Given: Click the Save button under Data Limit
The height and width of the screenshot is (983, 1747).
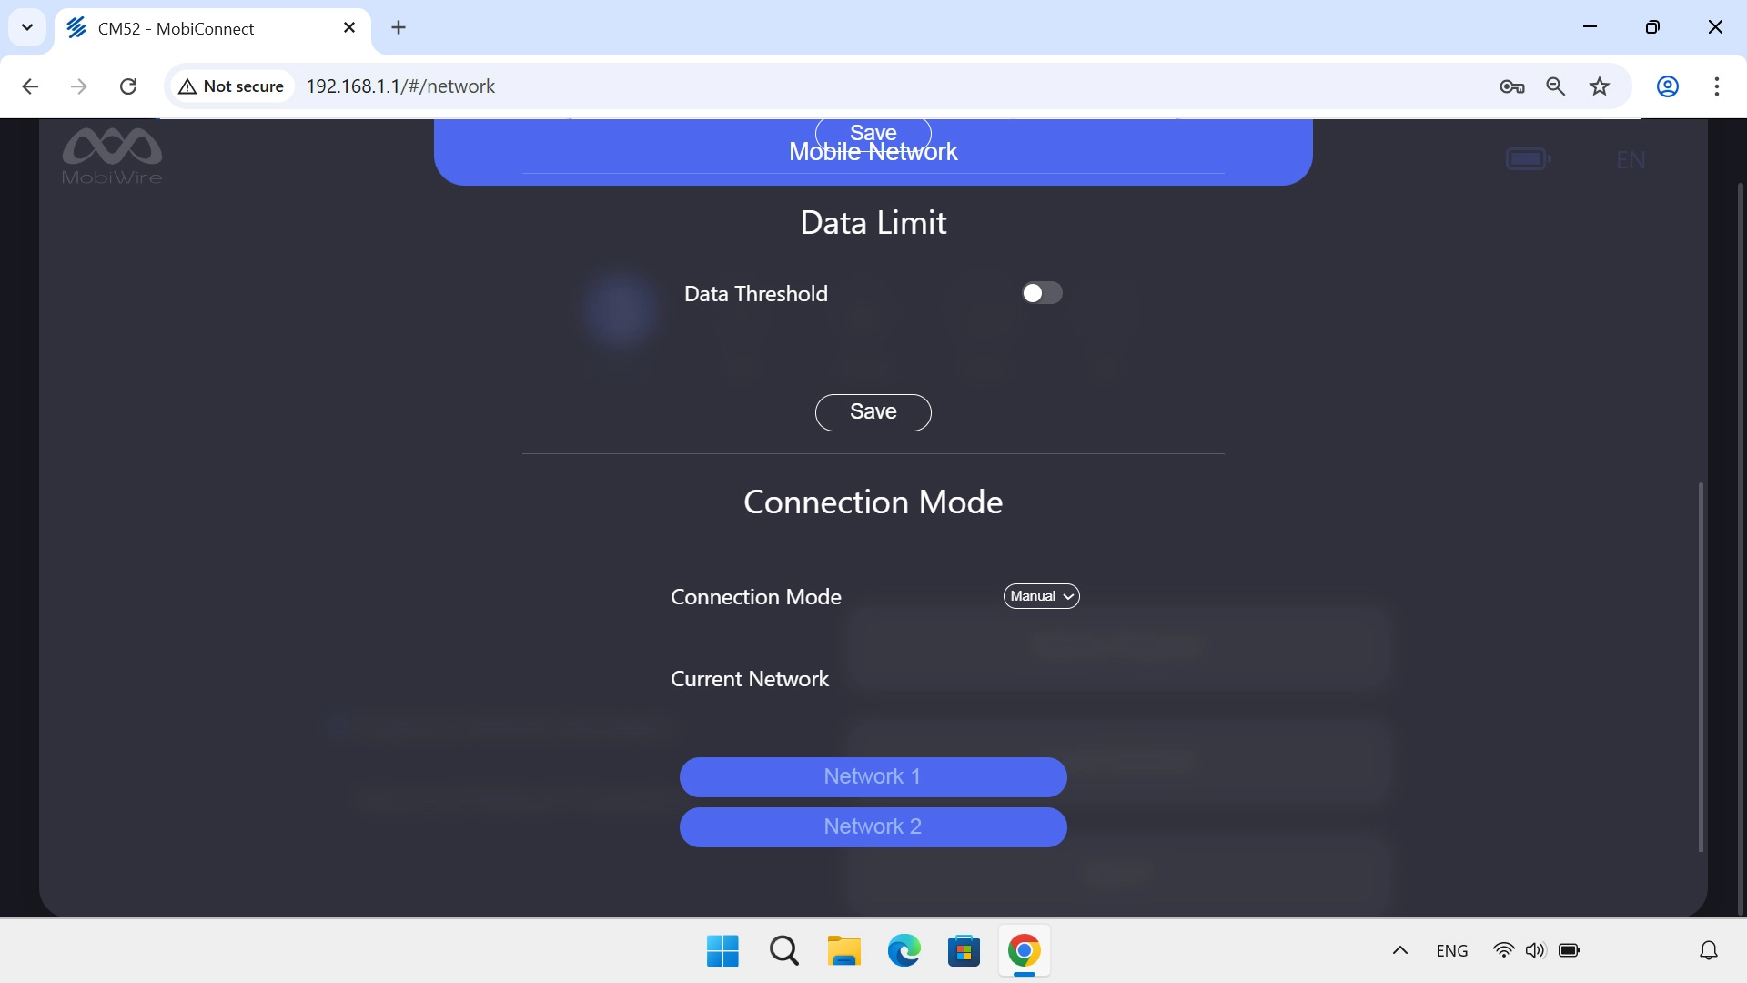Looking at the screenshot, I should coord(873,412).
